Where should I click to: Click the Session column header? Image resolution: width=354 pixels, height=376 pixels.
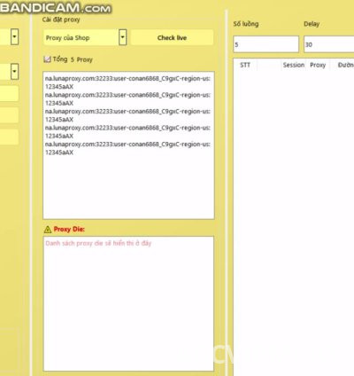coord(294,65)
